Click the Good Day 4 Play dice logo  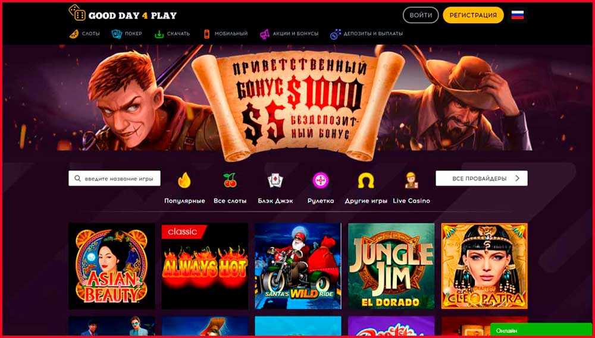77,12
